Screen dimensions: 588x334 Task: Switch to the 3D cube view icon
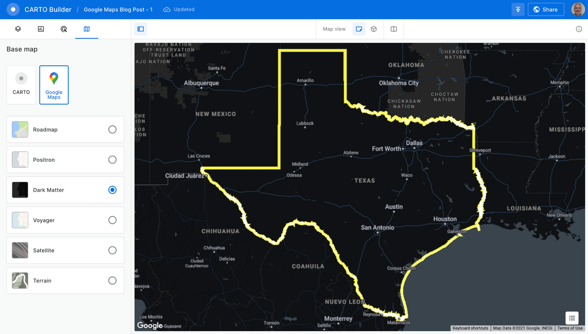pos(374,29)
